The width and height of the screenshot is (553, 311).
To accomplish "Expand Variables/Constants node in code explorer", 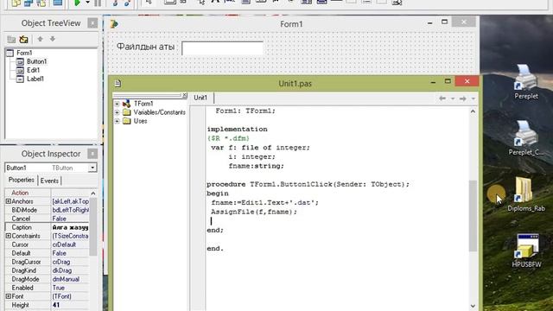I will point(117,112).
